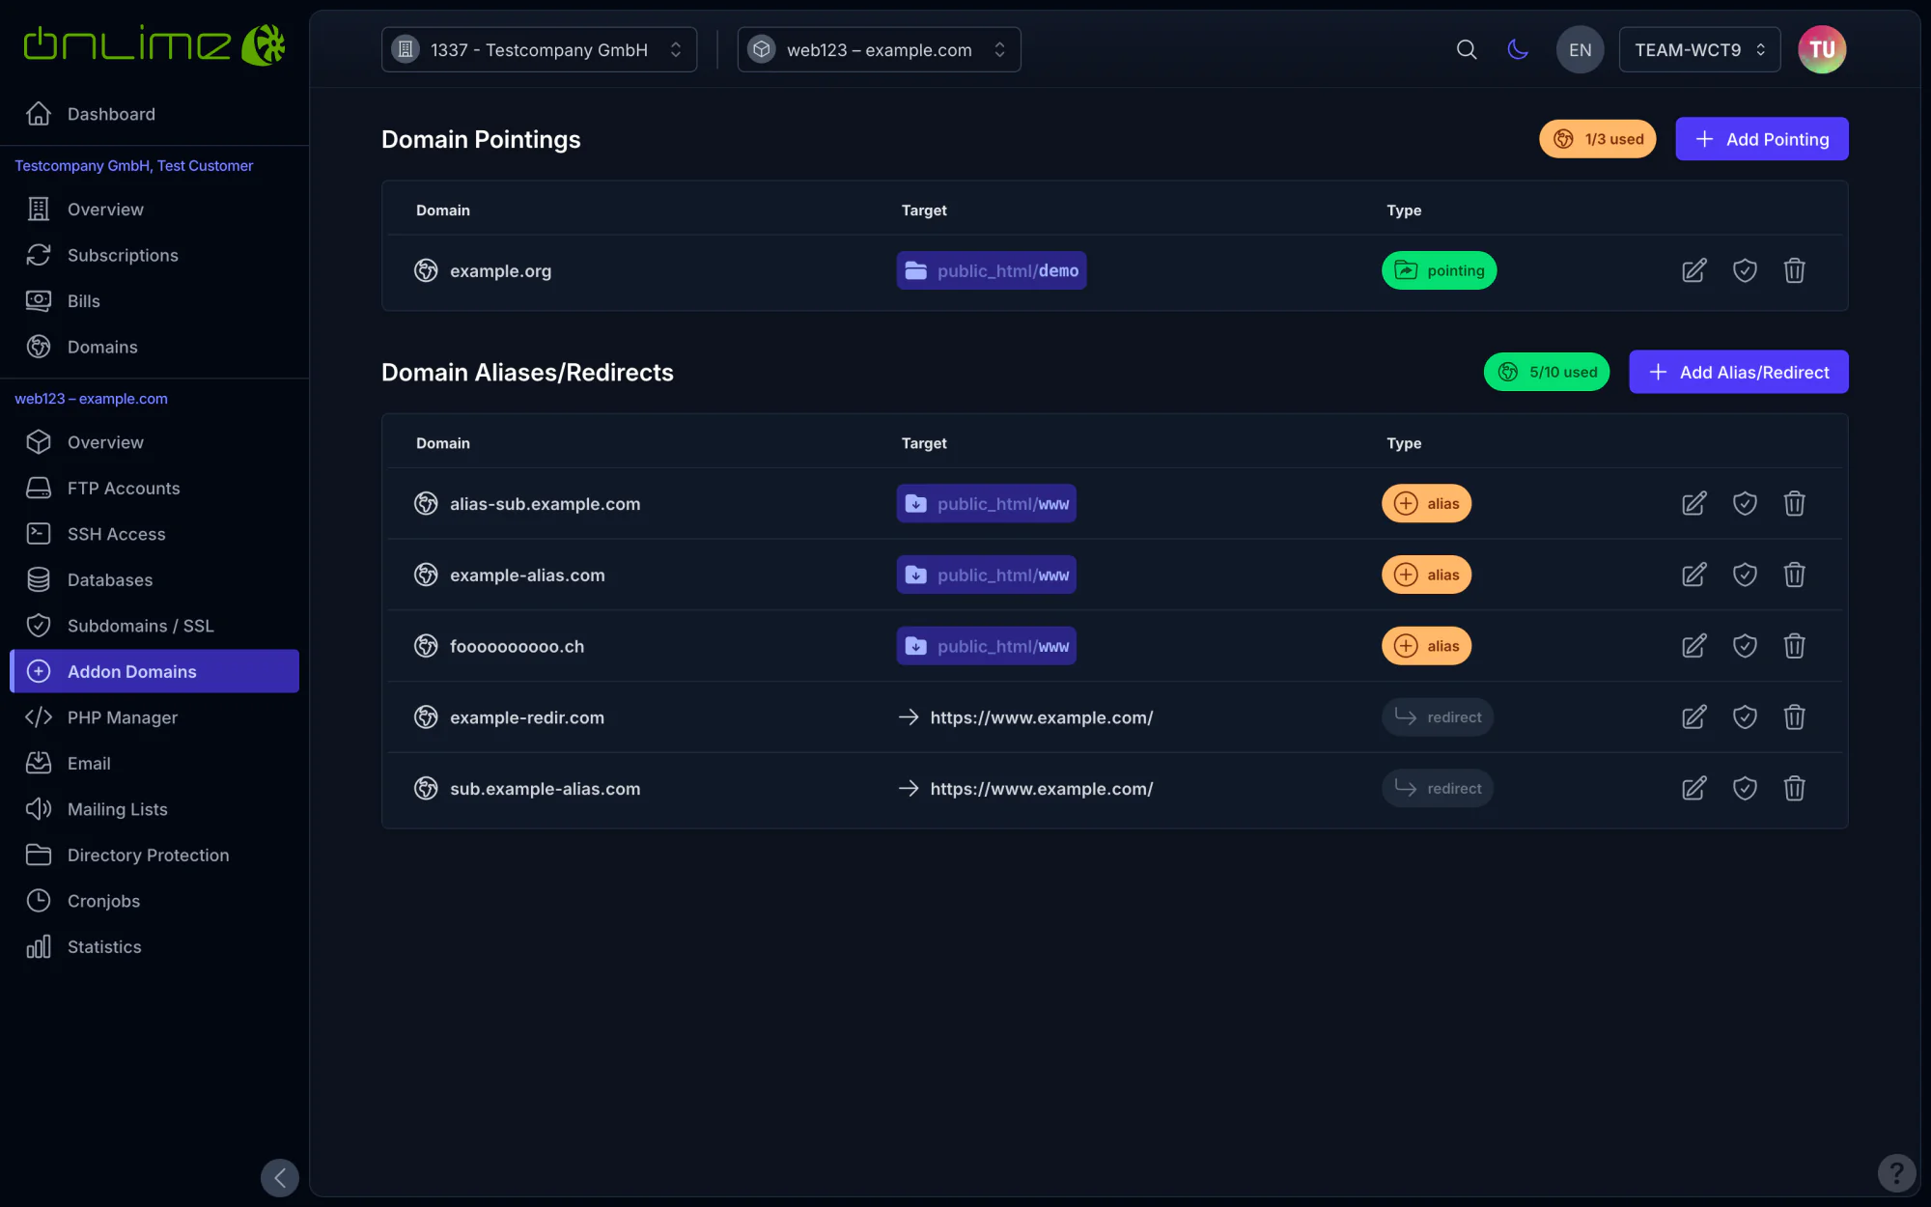Delete example-alias.com alias
The height and width of the screenshot is (1207, 1931).
[x=1795, y=575]
